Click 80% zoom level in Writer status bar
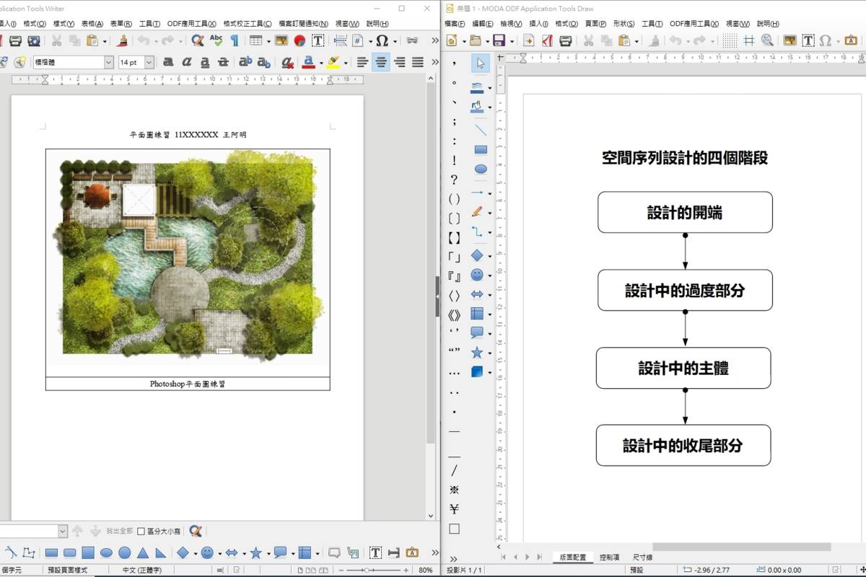866x577 pixels. pos(426,570)
